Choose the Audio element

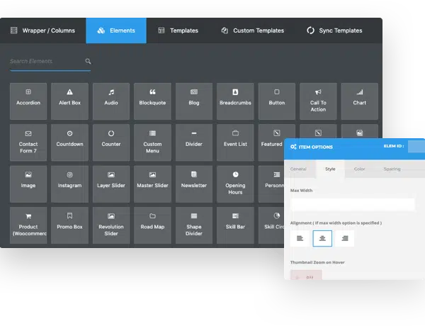111,101
